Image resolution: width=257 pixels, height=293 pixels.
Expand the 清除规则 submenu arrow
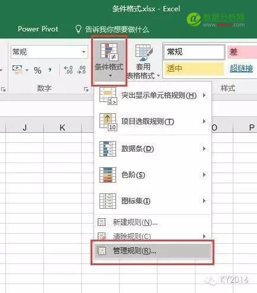coord(204,236)
